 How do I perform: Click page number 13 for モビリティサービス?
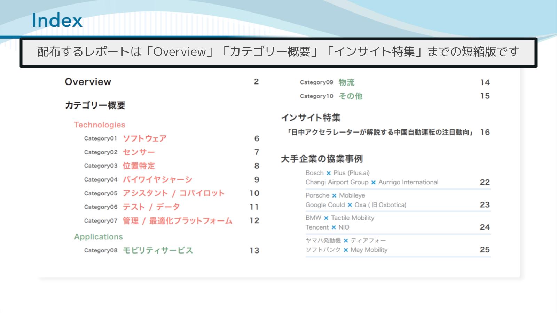(254, 250)
